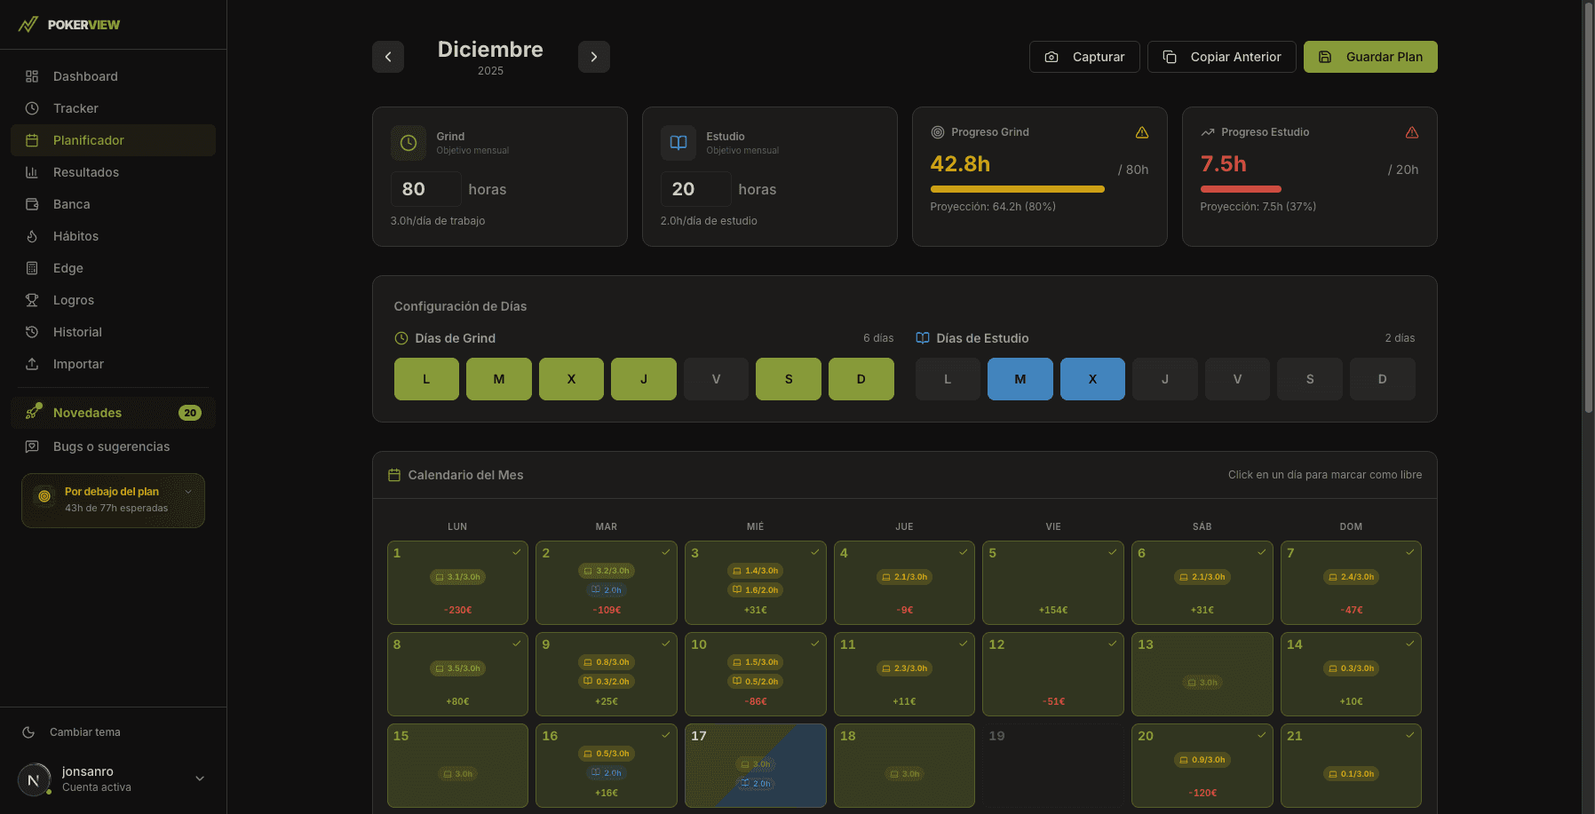This screenshot has height=814, width=1595.
Task: Open the Dashboard section in the sidebar
Action: tap(85, 76)
